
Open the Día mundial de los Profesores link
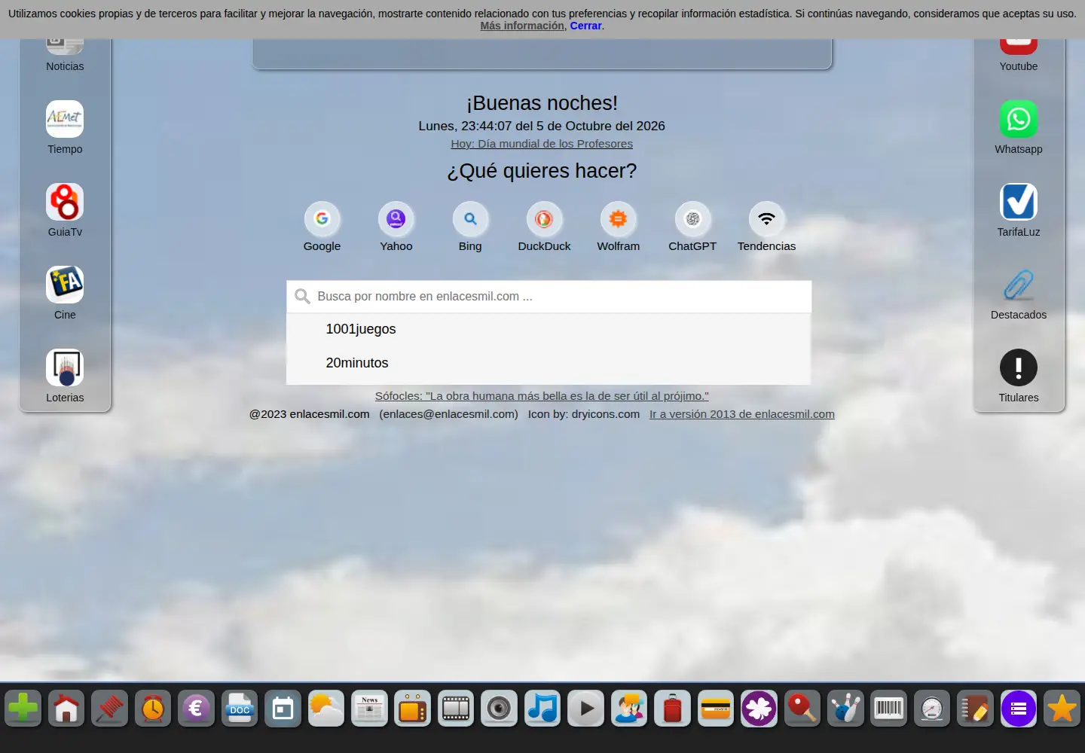pyautogui.click(x=542, y=144)
